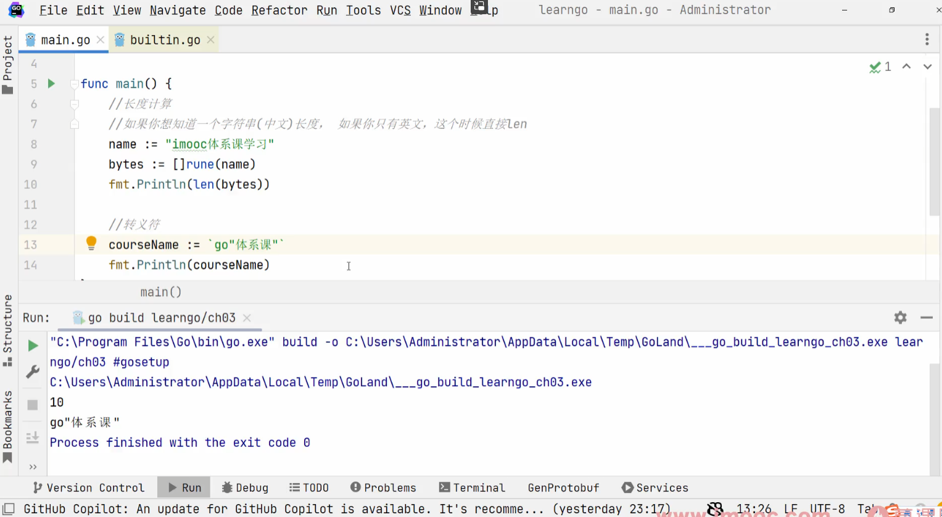
Task: Click the yellow lightbulb quick-fix icon
Action: tap(91, 243)
